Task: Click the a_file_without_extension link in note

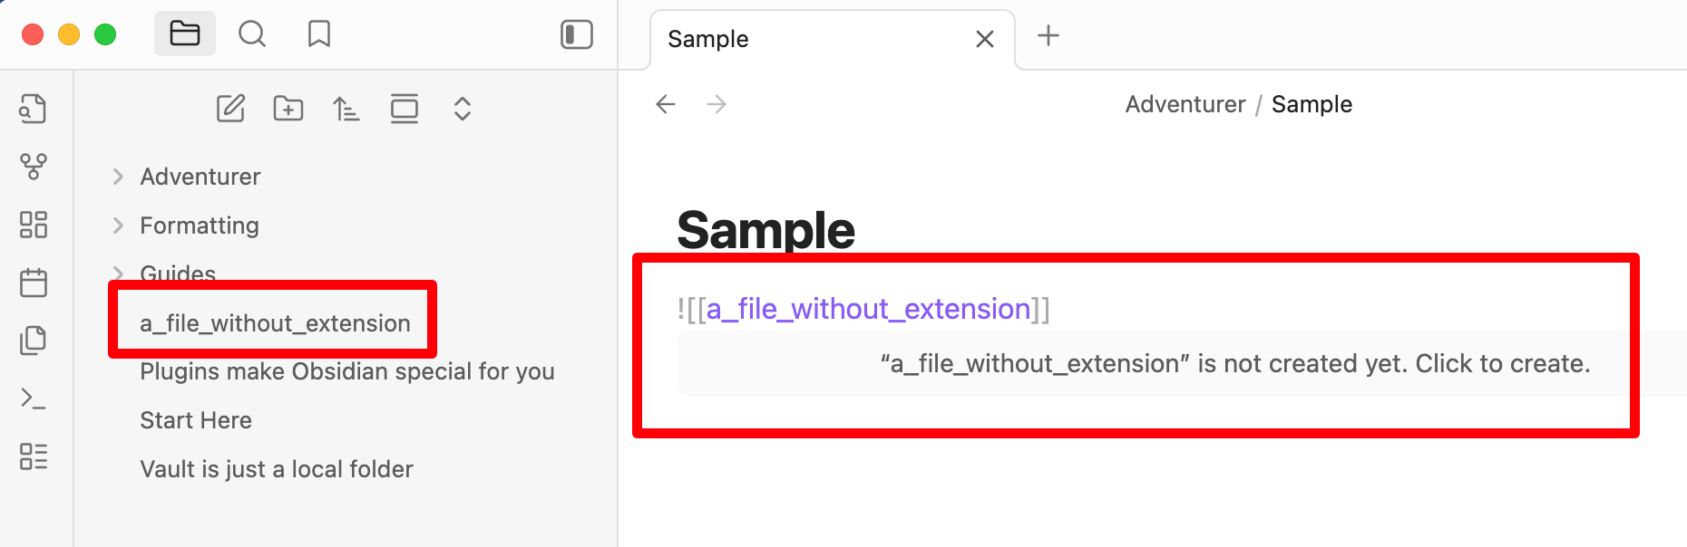Action: point(868,310)
